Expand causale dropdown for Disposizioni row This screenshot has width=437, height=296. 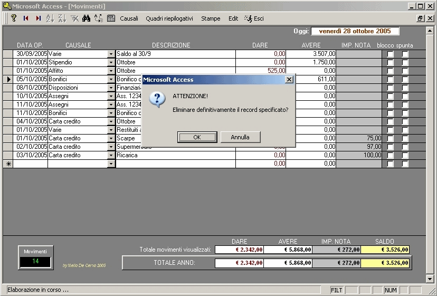[x=111, y=88]
